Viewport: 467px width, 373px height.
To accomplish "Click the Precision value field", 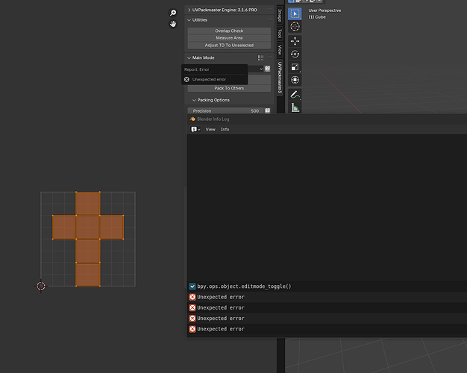I will pos(226,111).
